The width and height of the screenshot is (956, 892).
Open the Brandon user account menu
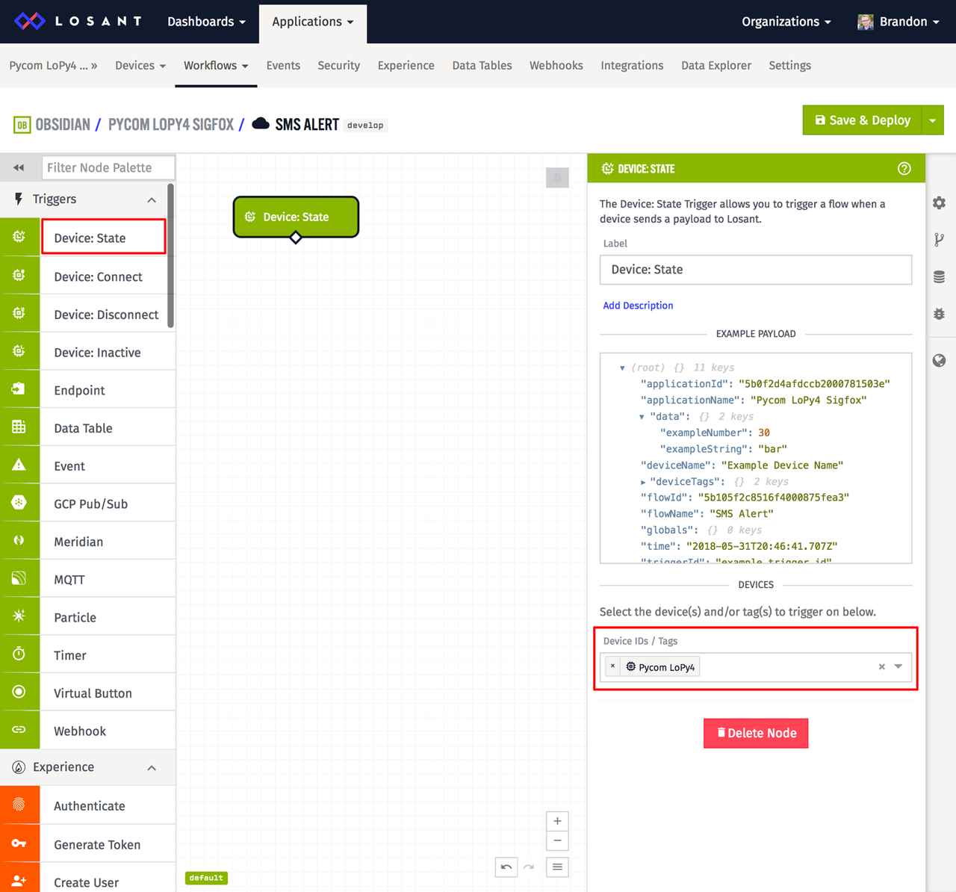point(898,22)
